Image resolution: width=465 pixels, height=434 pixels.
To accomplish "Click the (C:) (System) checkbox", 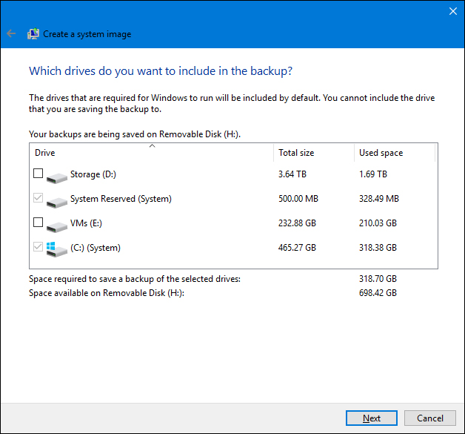I will (39, 247).
